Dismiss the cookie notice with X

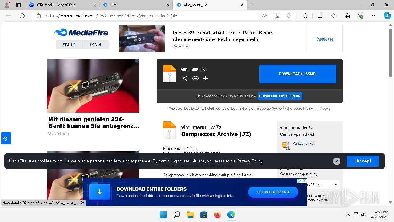point(337,161)
